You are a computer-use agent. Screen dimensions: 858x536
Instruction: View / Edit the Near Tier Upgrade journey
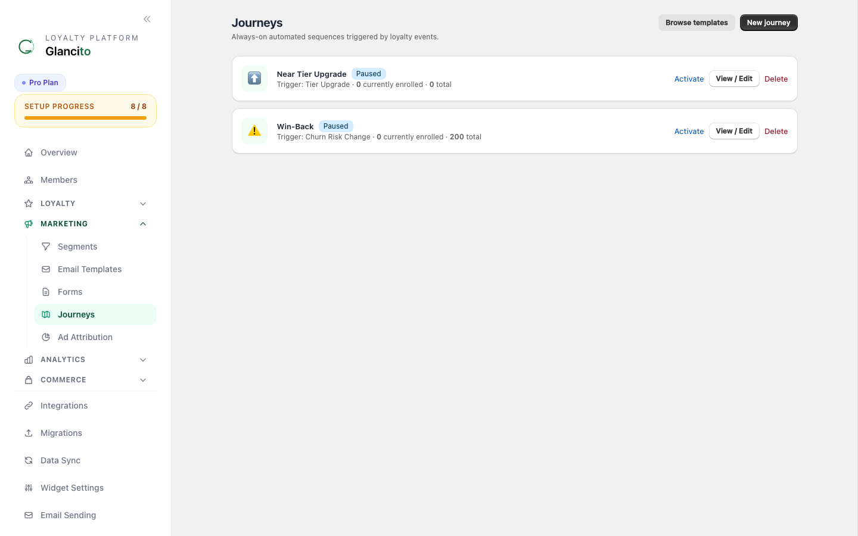tap(734, 79)
